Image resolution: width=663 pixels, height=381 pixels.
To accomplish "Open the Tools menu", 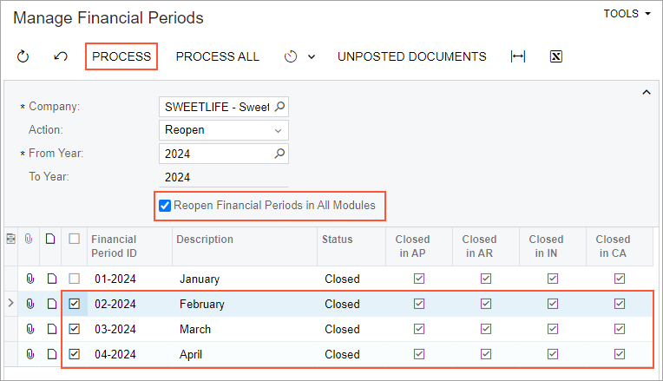I will click(x=627, y=14).
